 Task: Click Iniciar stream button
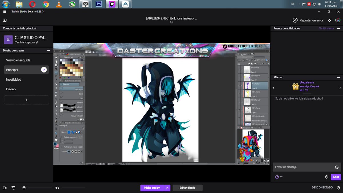[152, 188]
